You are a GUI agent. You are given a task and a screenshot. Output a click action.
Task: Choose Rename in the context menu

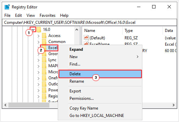[x=100, y=81]
